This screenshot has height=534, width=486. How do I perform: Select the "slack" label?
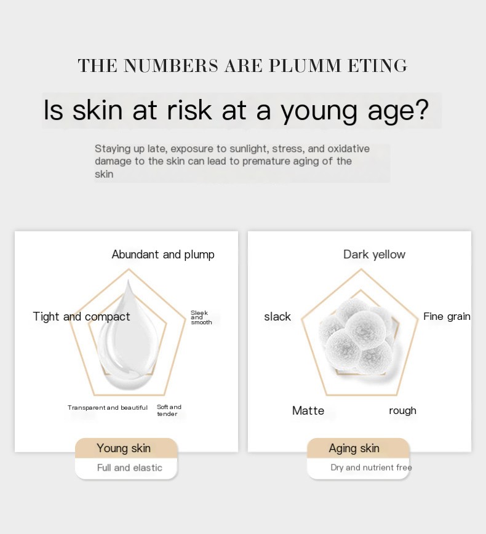tap(277, 317)
